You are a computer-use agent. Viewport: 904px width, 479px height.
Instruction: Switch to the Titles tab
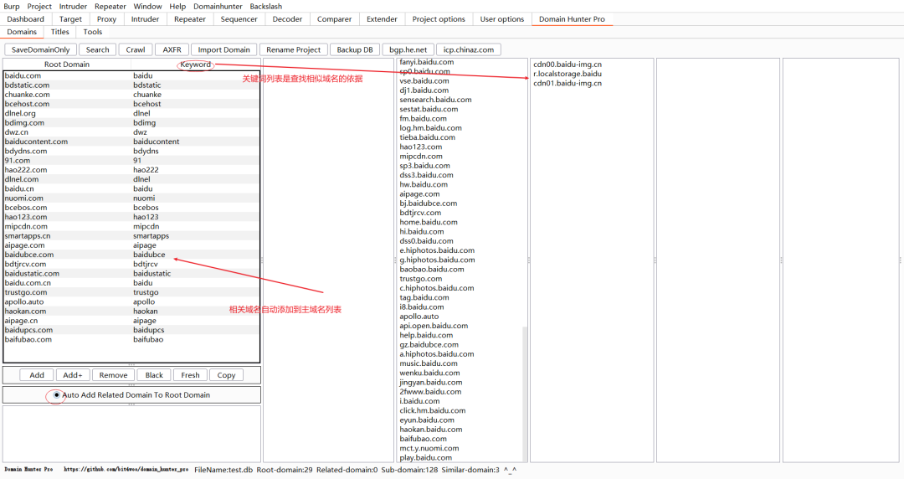[60, 32]
